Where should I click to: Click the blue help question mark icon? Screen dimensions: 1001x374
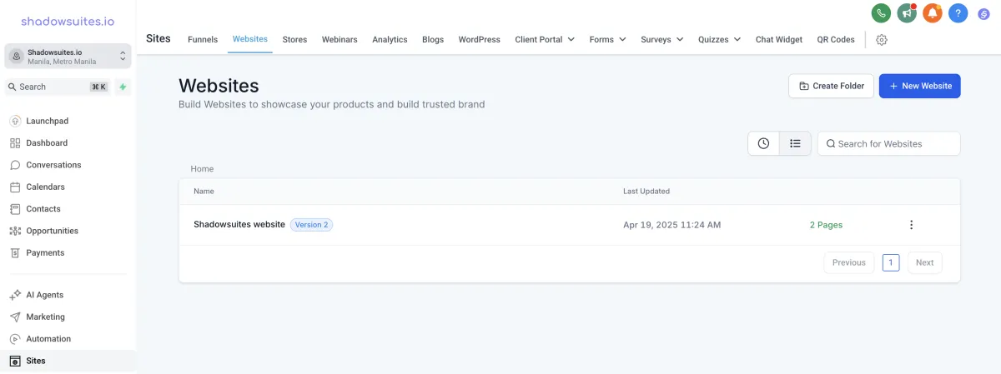pyautogui.click(x=958, y=13)
